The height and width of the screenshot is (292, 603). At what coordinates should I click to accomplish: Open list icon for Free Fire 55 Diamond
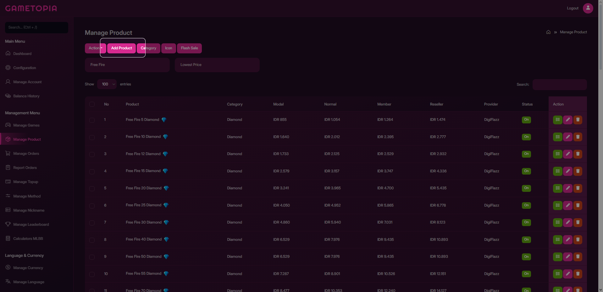click(557, 274)
